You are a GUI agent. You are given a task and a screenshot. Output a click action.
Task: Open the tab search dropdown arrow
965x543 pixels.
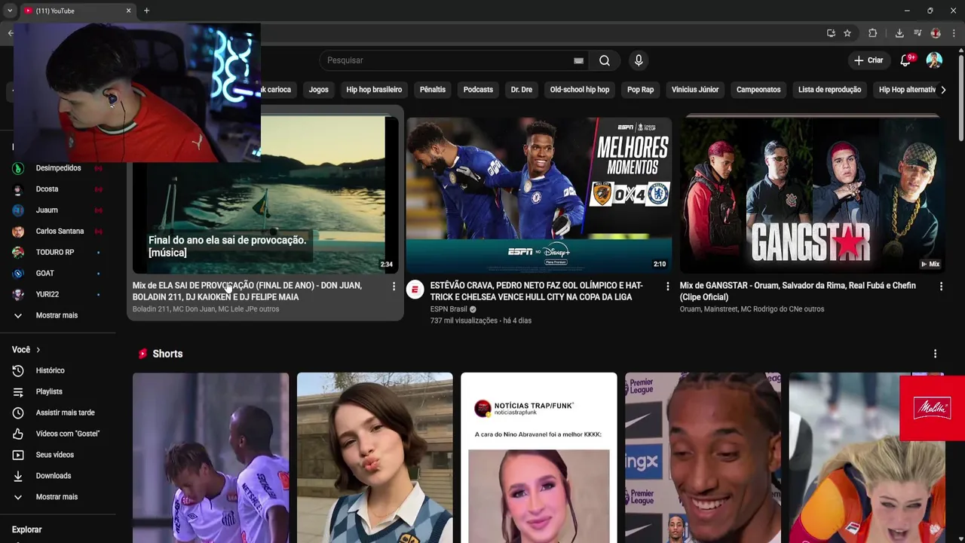10,11
